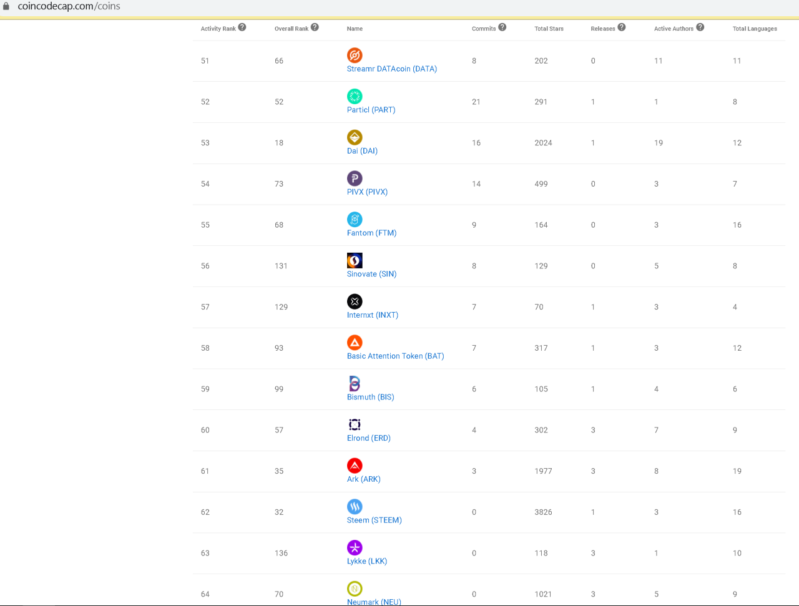Screen dimensions: 799x606
Task: Click the Bismuth coin logo icon
Action: pos(355,384)
